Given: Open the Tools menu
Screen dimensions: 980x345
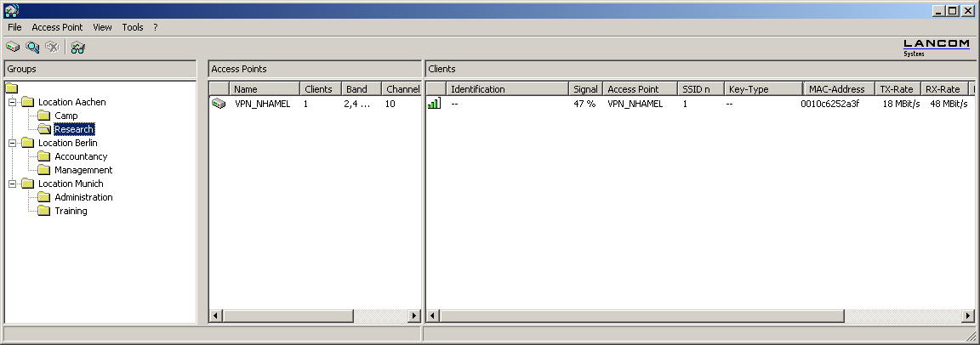Looking at the screenshot, I should [133, 27].
